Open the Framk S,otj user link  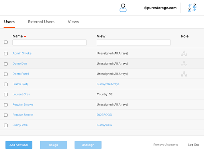tap(20, 84)
